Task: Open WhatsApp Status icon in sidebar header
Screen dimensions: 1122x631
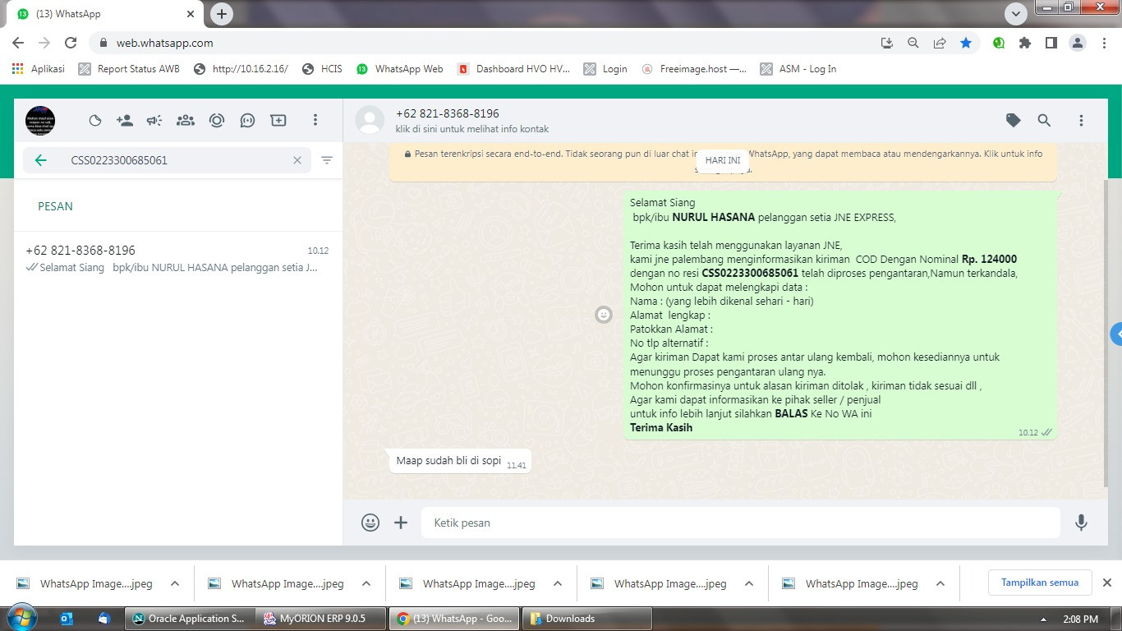Action: [95, 121]
